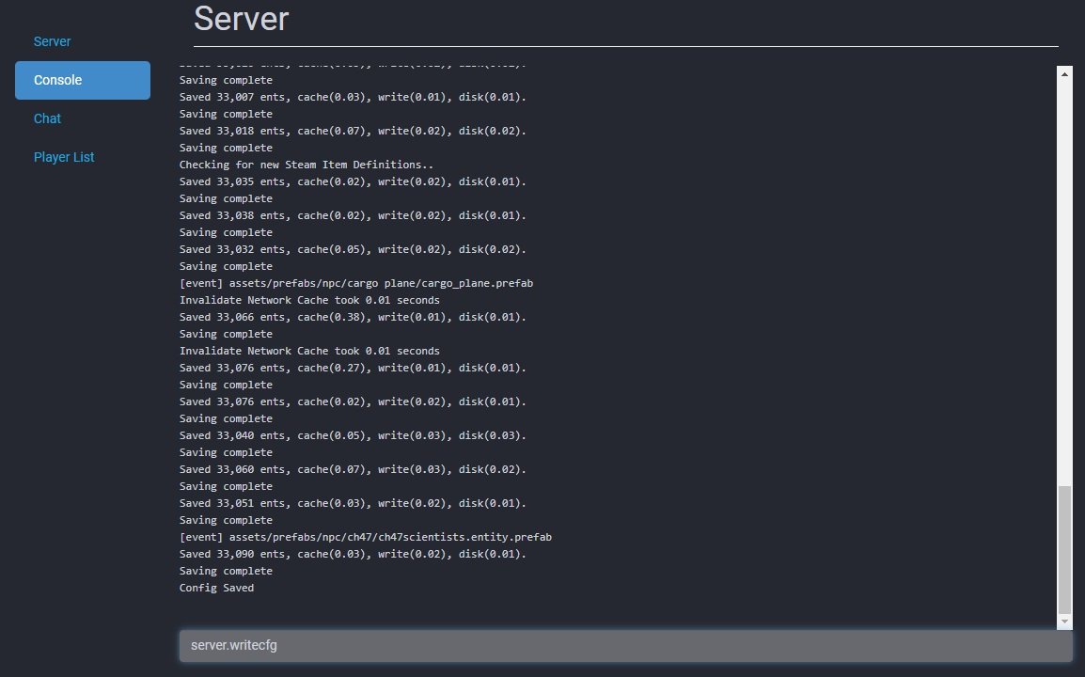Click the console scrollbar down arrow
1085x677 pixels.
point(1064,622)
